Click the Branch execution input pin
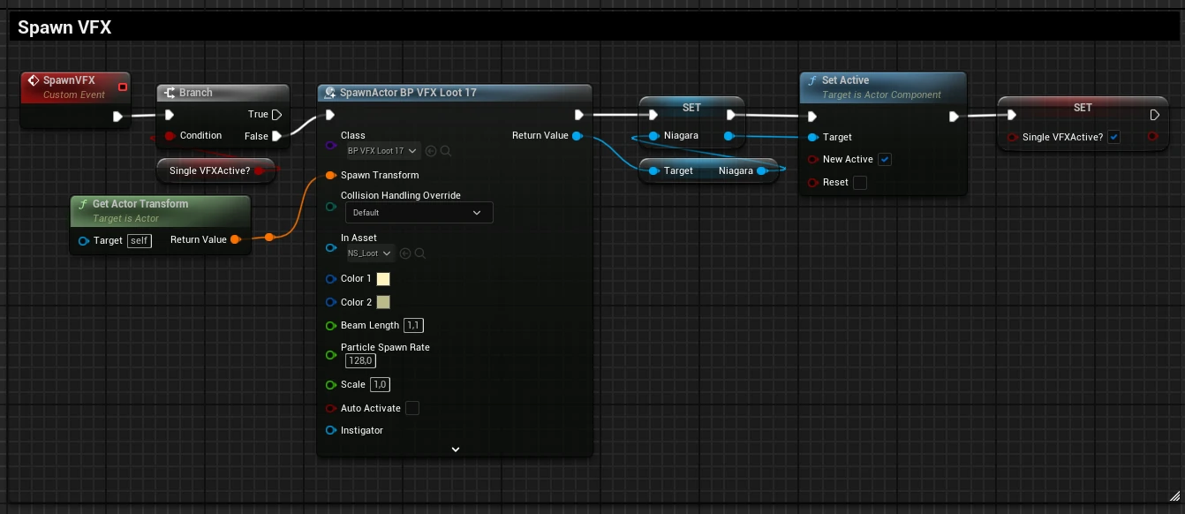The image size is (1185, 514). tap(169, 114)
